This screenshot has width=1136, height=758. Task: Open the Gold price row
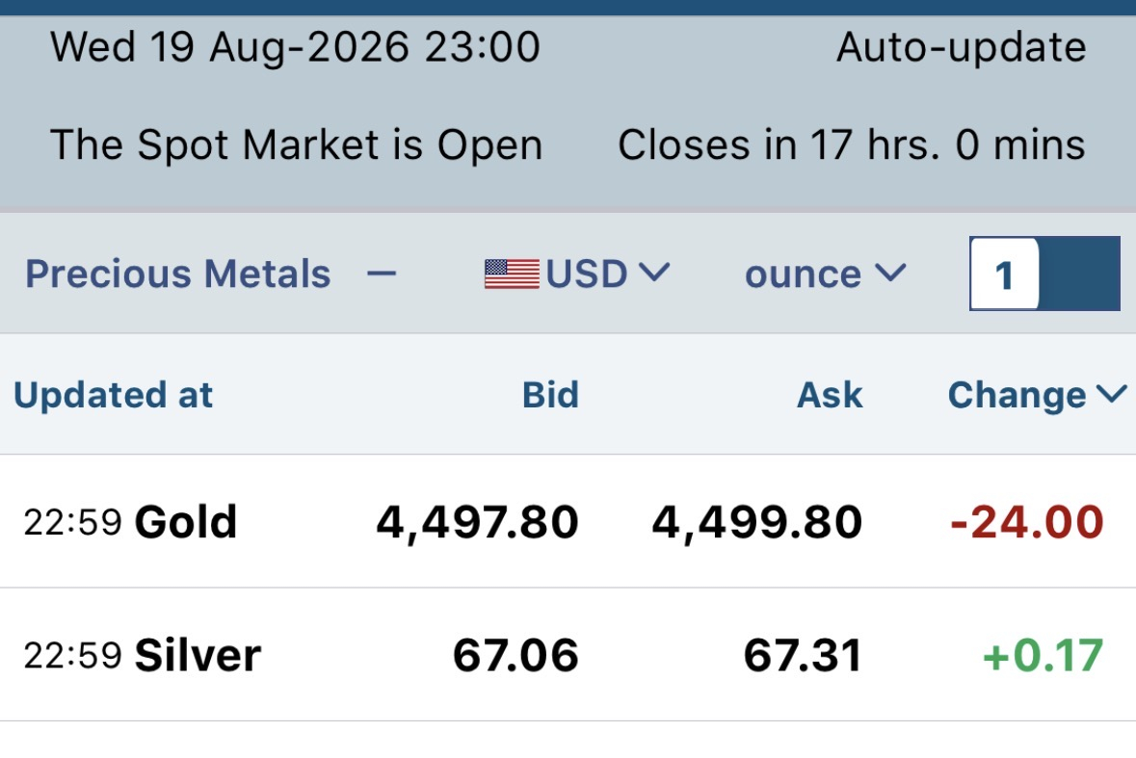tap(568, 521)
